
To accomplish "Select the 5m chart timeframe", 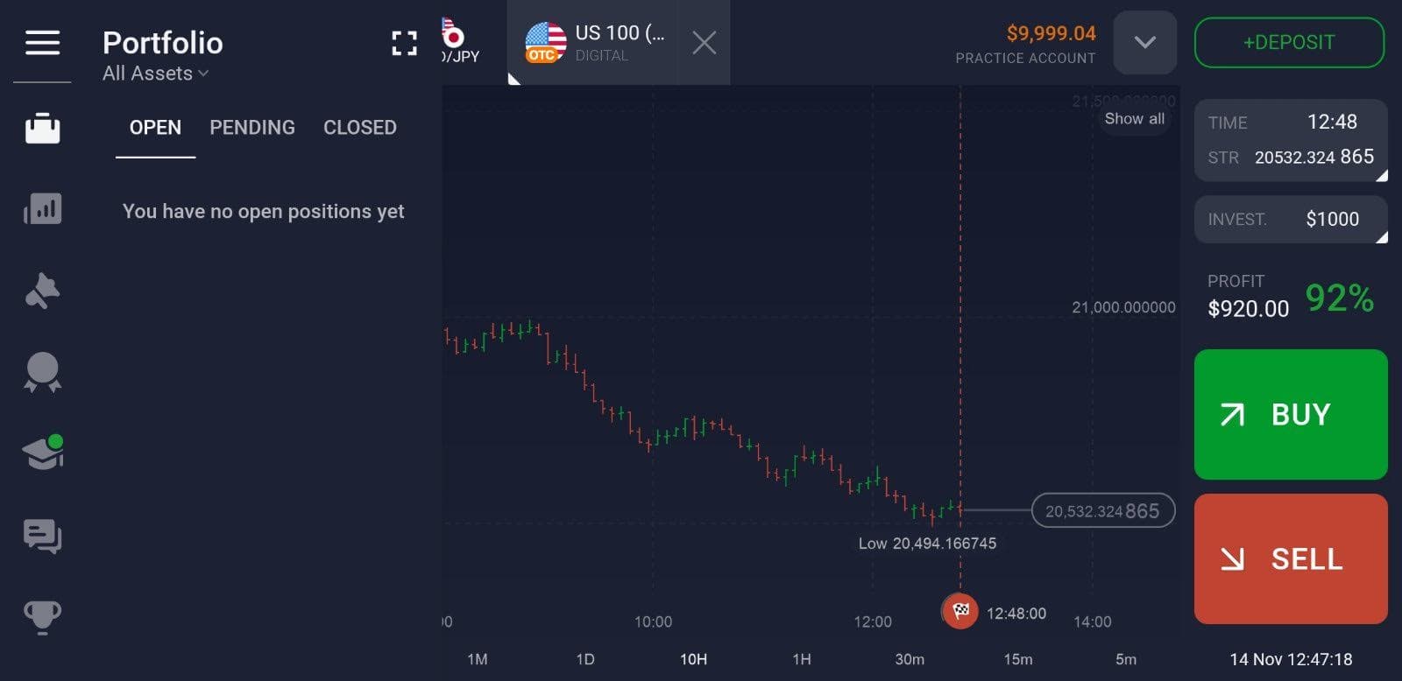I will [1128, 660].
